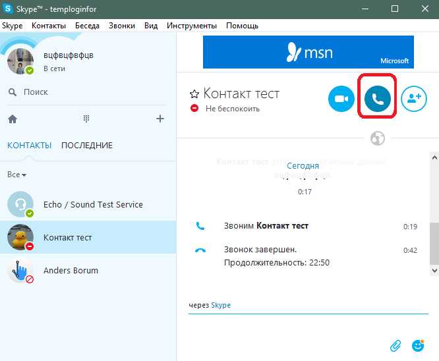The image size is (439, 361).
Task: Close the Skype window
Action: [x=425, y=9]
